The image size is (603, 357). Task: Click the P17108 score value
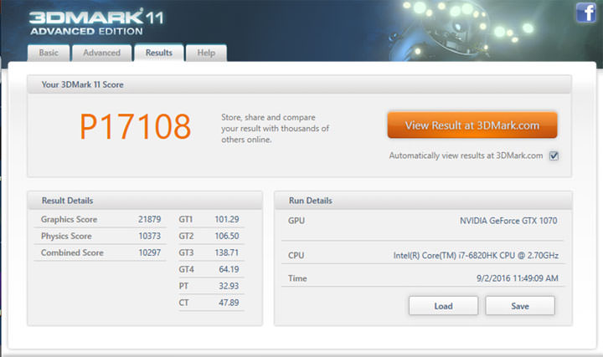coord(136,127)
